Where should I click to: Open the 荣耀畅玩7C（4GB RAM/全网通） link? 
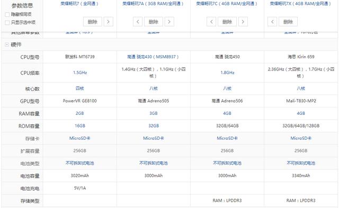[227, 4]
